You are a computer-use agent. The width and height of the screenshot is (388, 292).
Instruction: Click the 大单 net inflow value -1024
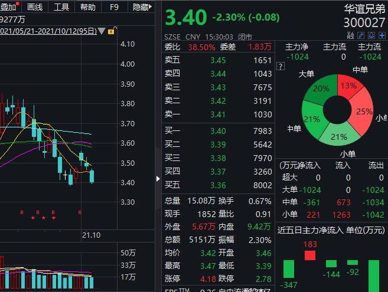pos(310,190)
